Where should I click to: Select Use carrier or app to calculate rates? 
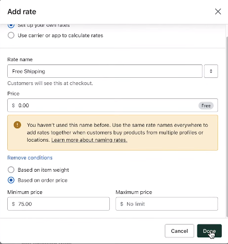[11, 35]
